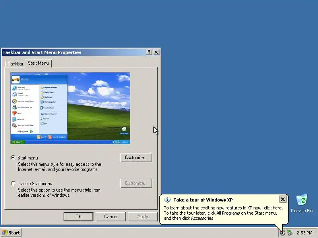Click the 'earlier versions of Windows' description
The height and width of the screenshot is (238, 318).
tap(59, 192)
